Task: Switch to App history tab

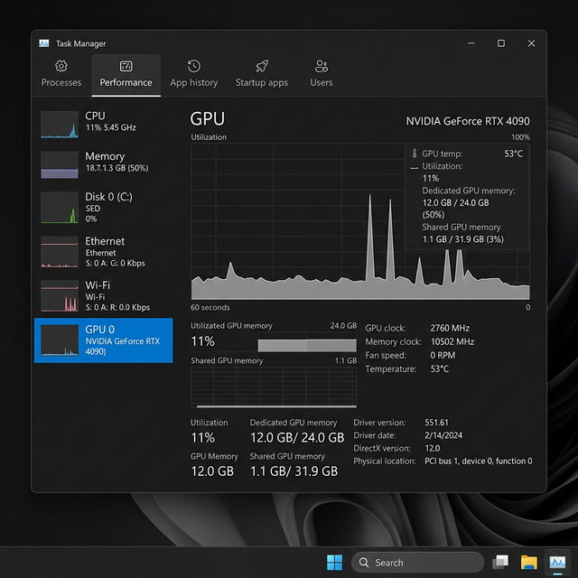Action: click(194, 74)
